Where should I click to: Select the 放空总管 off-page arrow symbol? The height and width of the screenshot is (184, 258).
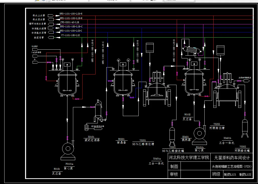pyautogui.click(x=51, y=38)
